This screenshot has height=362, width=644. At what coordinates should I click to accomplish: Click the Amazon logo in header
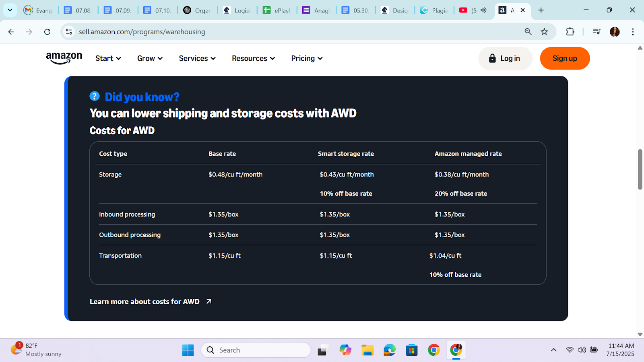pos(64,58)
